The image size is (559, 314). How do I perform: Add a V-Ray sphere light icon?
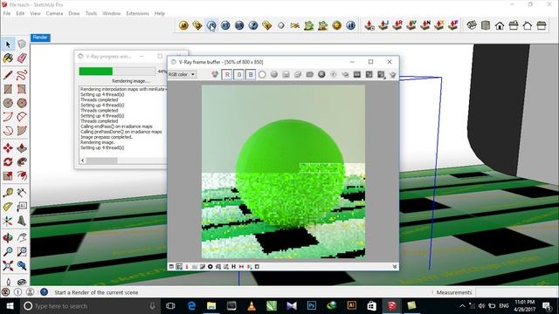[x=281, y=25]
